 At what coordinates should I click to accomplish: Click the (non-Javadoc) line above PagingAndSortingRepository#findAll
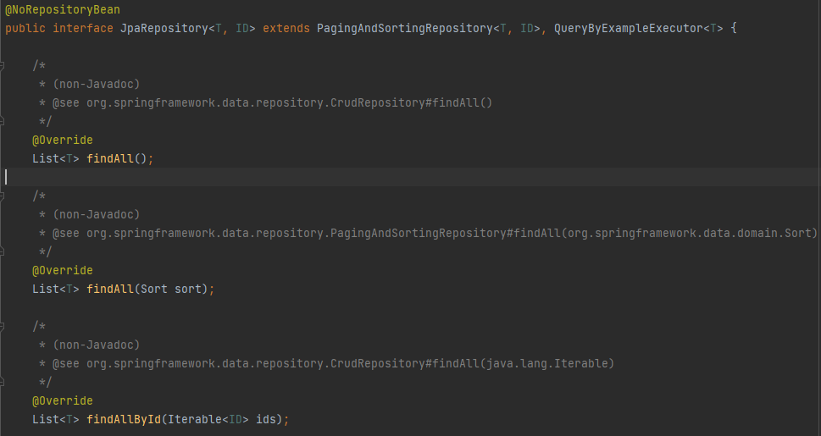pos(90,214)
